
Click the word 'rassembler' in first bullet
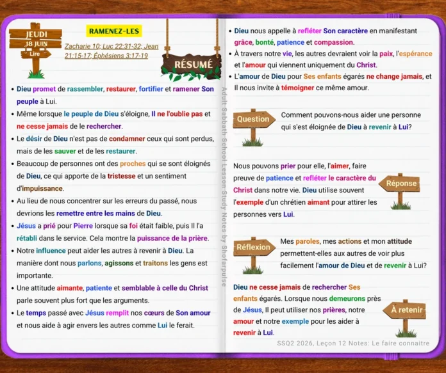tap(85, 89)
